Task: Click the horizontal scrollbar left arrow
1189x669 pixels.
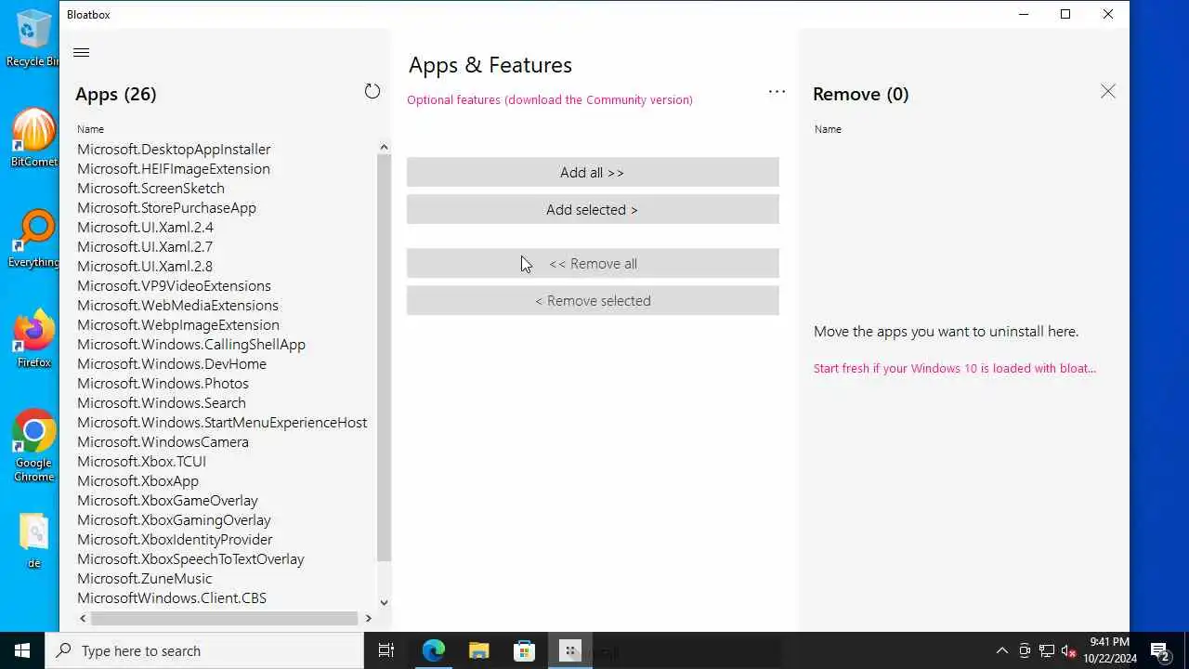Action: [x=83, y=618]
